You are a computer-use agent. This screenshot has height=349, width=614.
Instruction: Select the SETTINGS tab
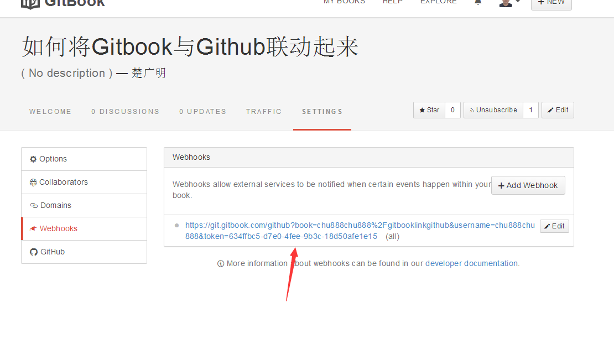[322, 112]
